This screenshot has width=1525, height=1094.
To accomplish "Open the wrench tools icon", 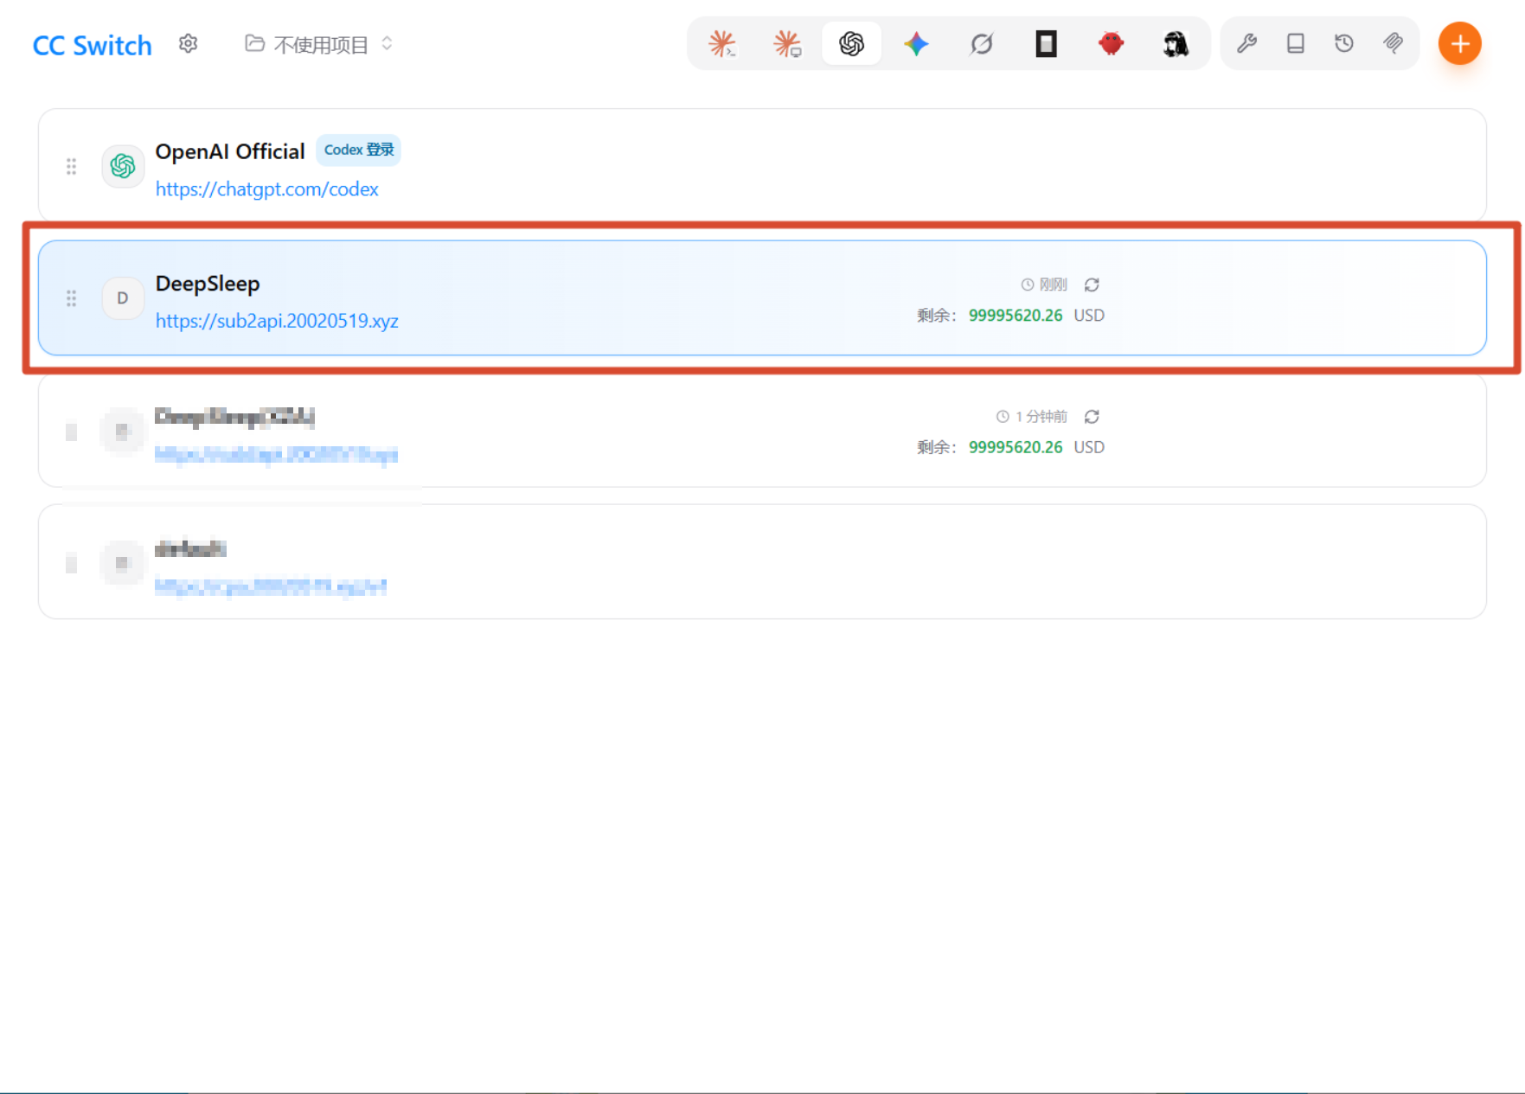I will pos(1246,43).
